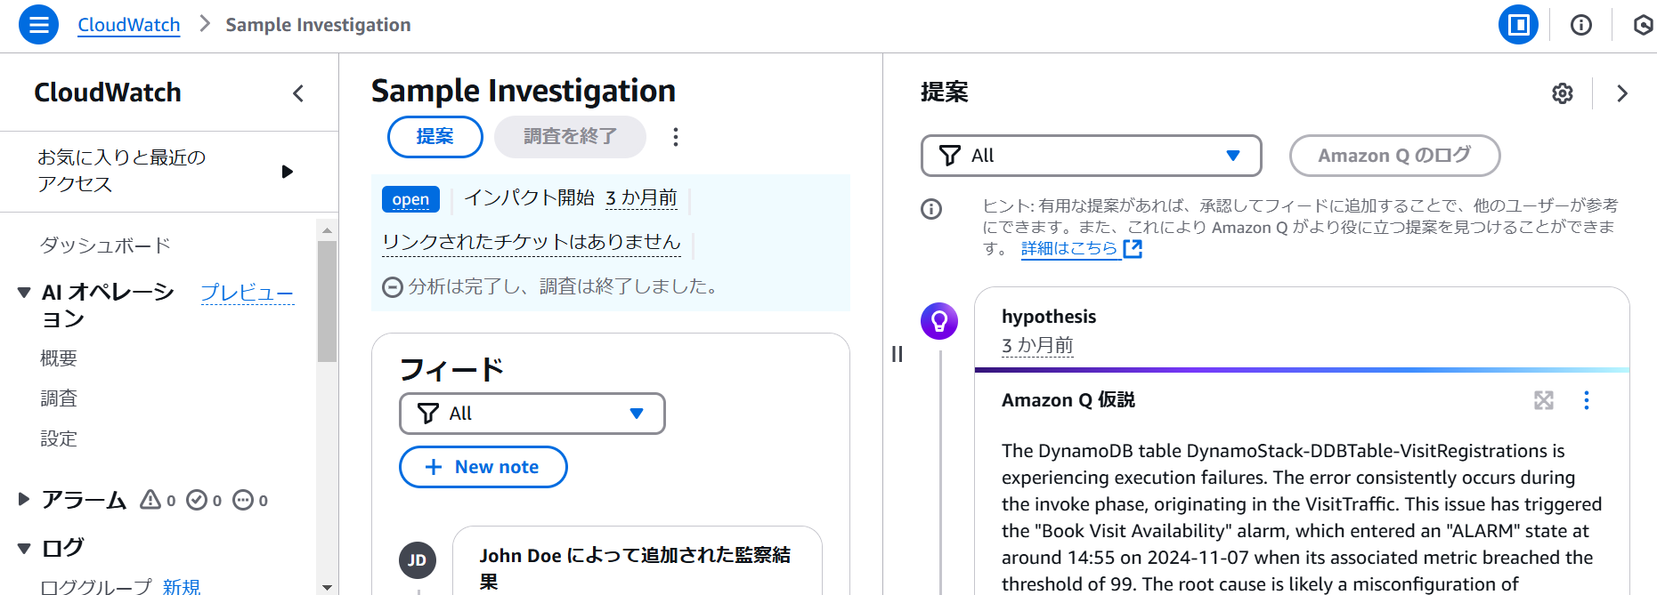Expand the Amazon Q 仮説 card fullscreen
The height and width of the screenshot is (595, 1657).
point(1544,400)
